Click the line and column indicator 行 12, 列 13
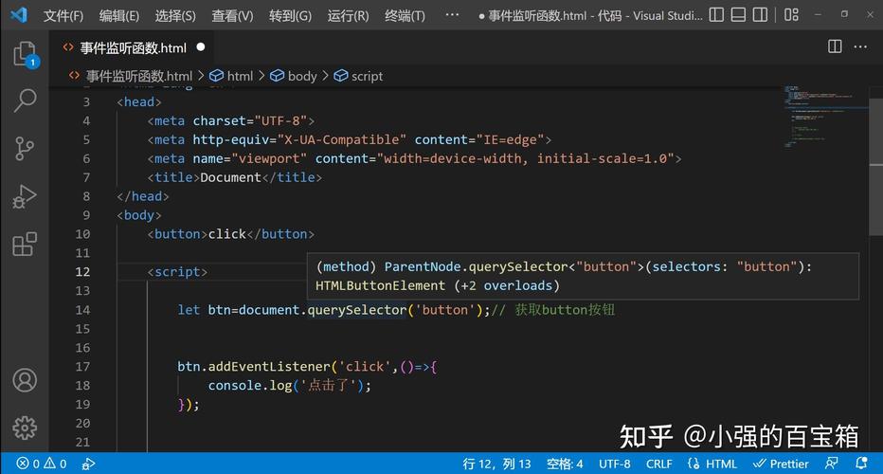 coord(496,464)
